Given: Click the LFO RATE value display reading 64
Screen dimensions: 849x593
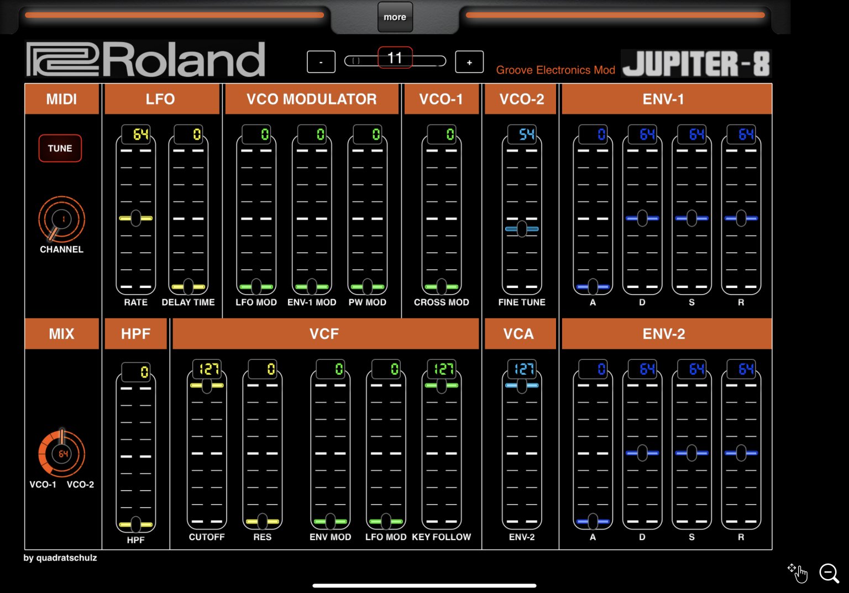Looking at the screenshot, I should 136,134.
